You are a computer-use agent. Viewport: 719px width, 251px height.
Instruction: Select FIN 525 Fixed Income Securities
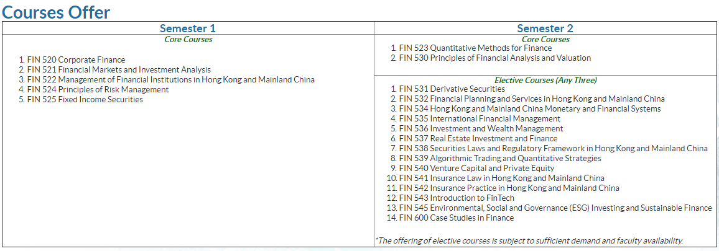point(85,100)
